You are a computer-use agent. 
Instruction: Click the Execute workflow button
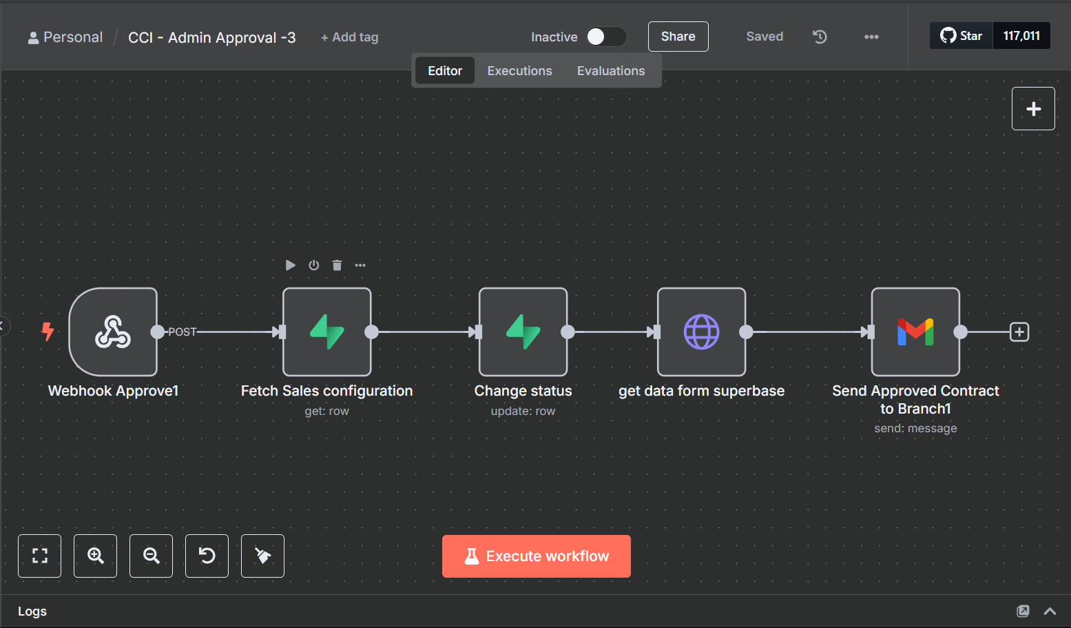(x=536, y=556)
